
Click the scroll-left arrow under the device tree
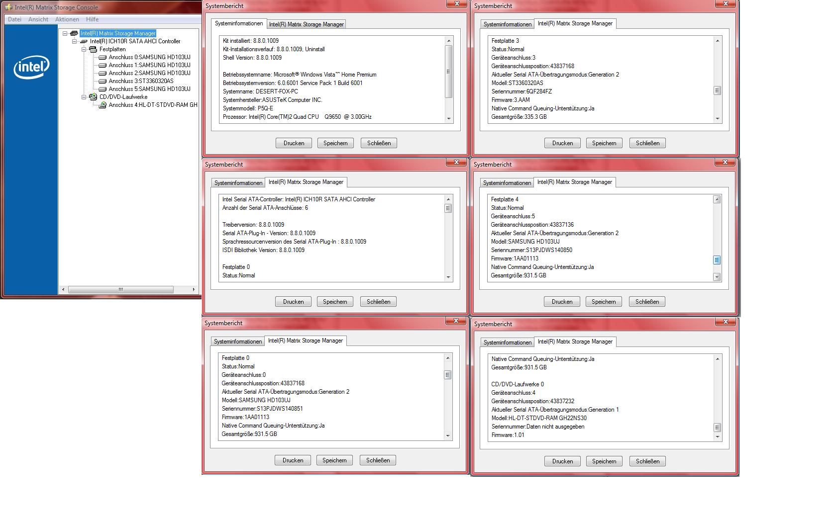(x=63, y=289)
